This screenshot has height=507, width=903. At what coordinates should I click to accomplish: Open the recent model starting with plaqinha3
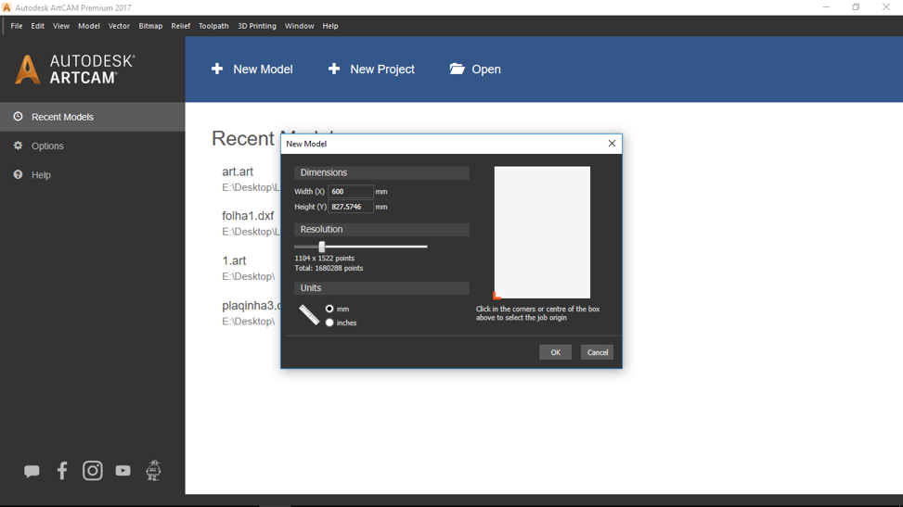[x=252, y=306]
